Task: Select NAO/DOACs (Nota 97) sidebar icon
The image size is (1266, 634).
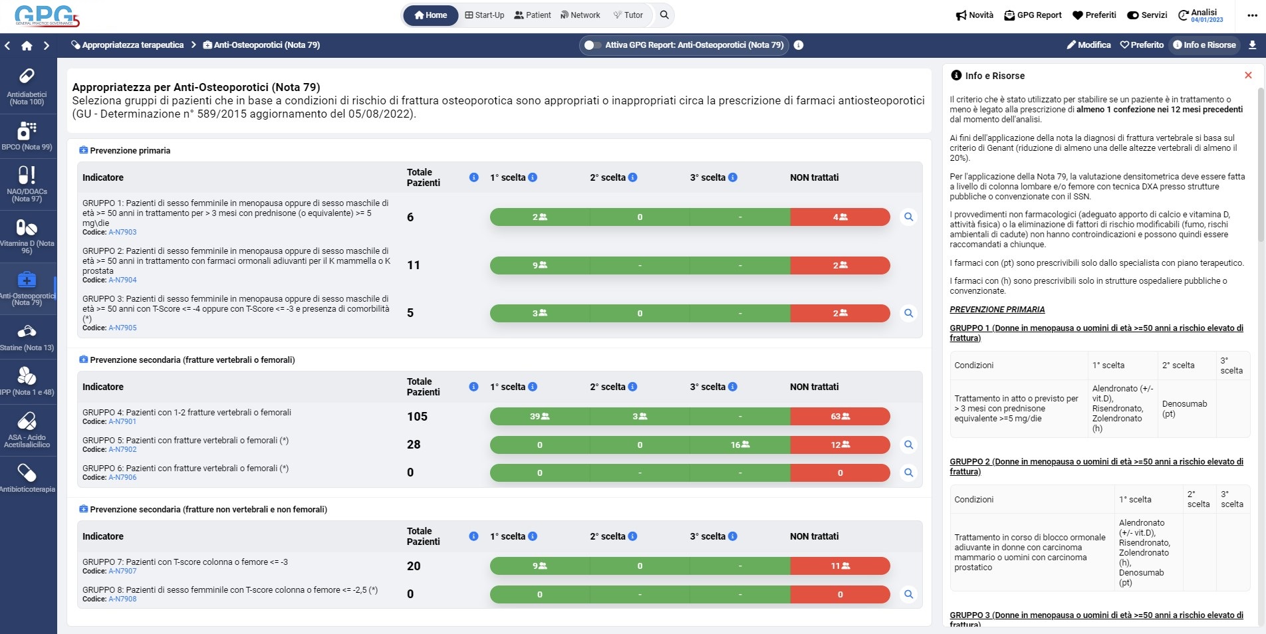Action: pos(27,182)
